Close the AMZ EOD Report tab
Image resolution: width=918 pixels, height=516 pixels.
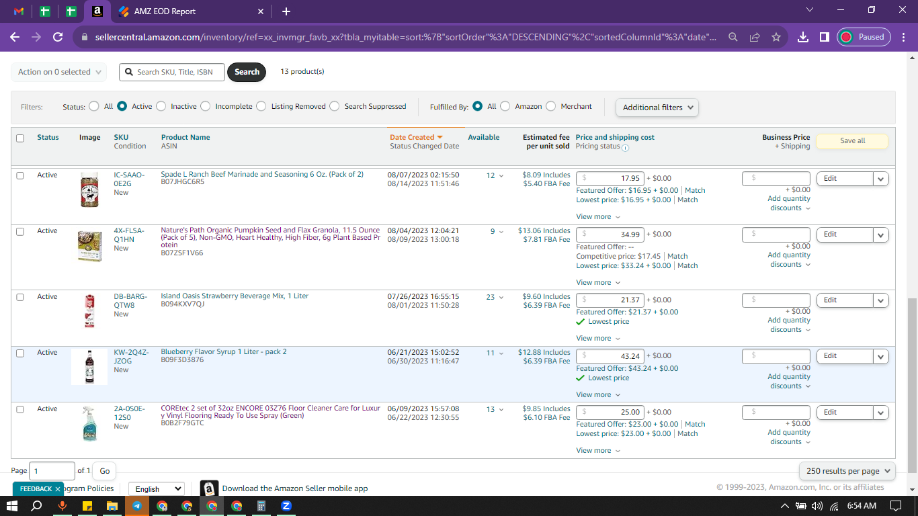pos(261,11)
